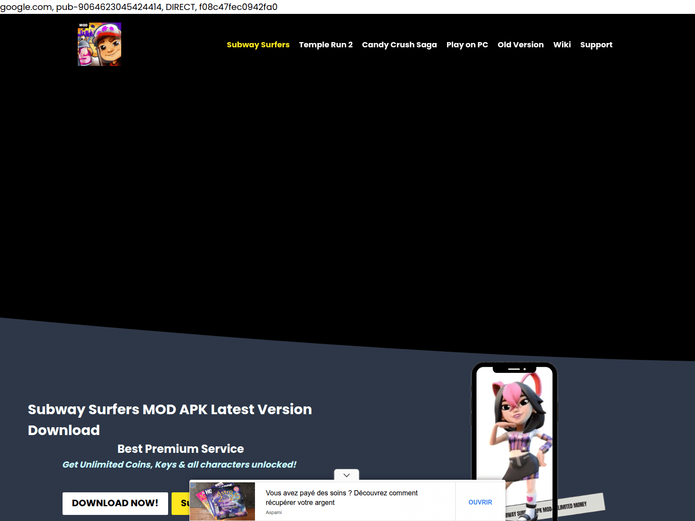Click the DOWNLOAD NOW! button
Image resolution: width=695 pixels, height=521 pixels.
(x=115, y=503)
